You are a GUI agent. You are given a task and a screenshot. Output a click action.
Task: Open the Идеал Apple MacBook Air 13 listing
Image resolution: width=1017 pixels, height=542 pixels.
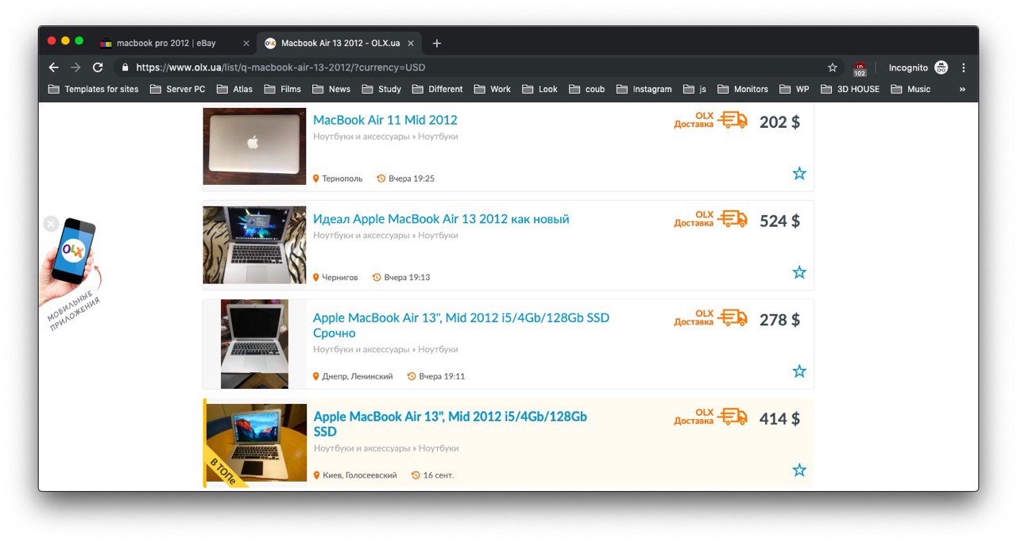(441, 219)
